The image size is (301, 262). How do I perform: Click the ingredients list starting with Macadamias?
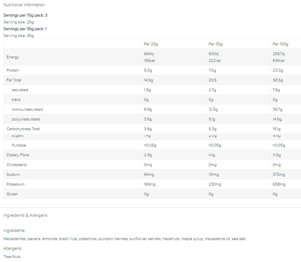tap(125, 239)
